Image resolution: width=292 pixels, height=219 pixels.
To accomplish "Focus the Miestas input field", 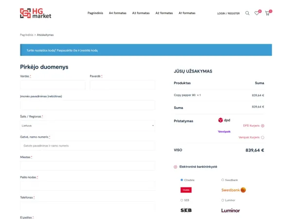I will pyautogui.click(x=88, y=166).
